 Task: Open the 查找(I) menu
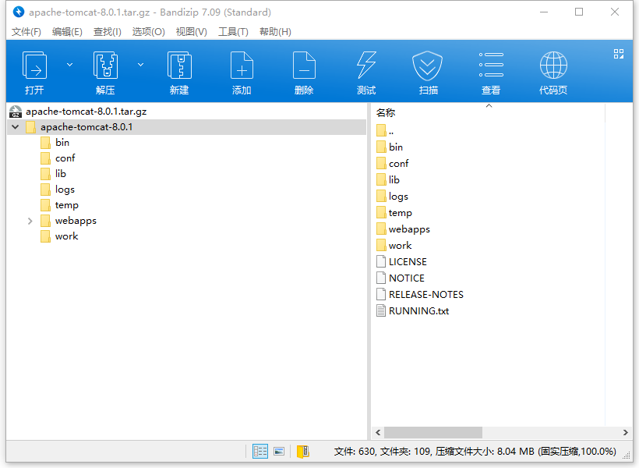(x=108, y=32)
